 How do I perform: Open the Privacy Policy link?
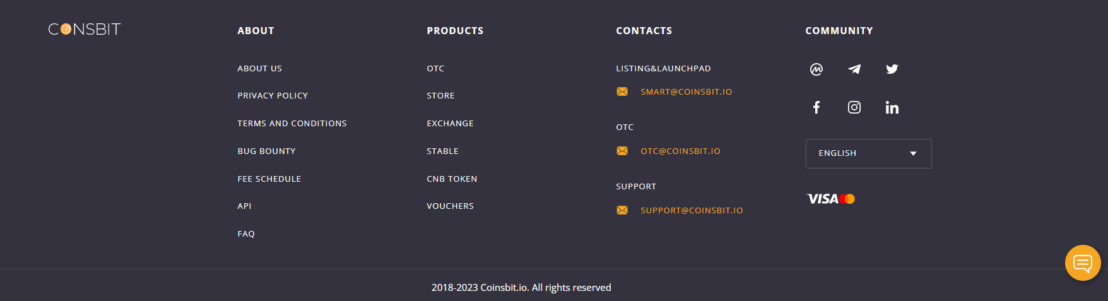(273, 96)
